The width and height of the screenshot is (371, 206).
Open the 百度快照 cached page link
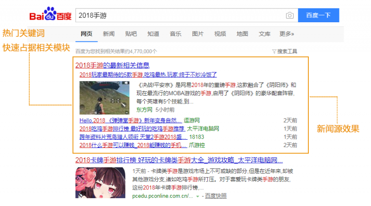(216, 196)
